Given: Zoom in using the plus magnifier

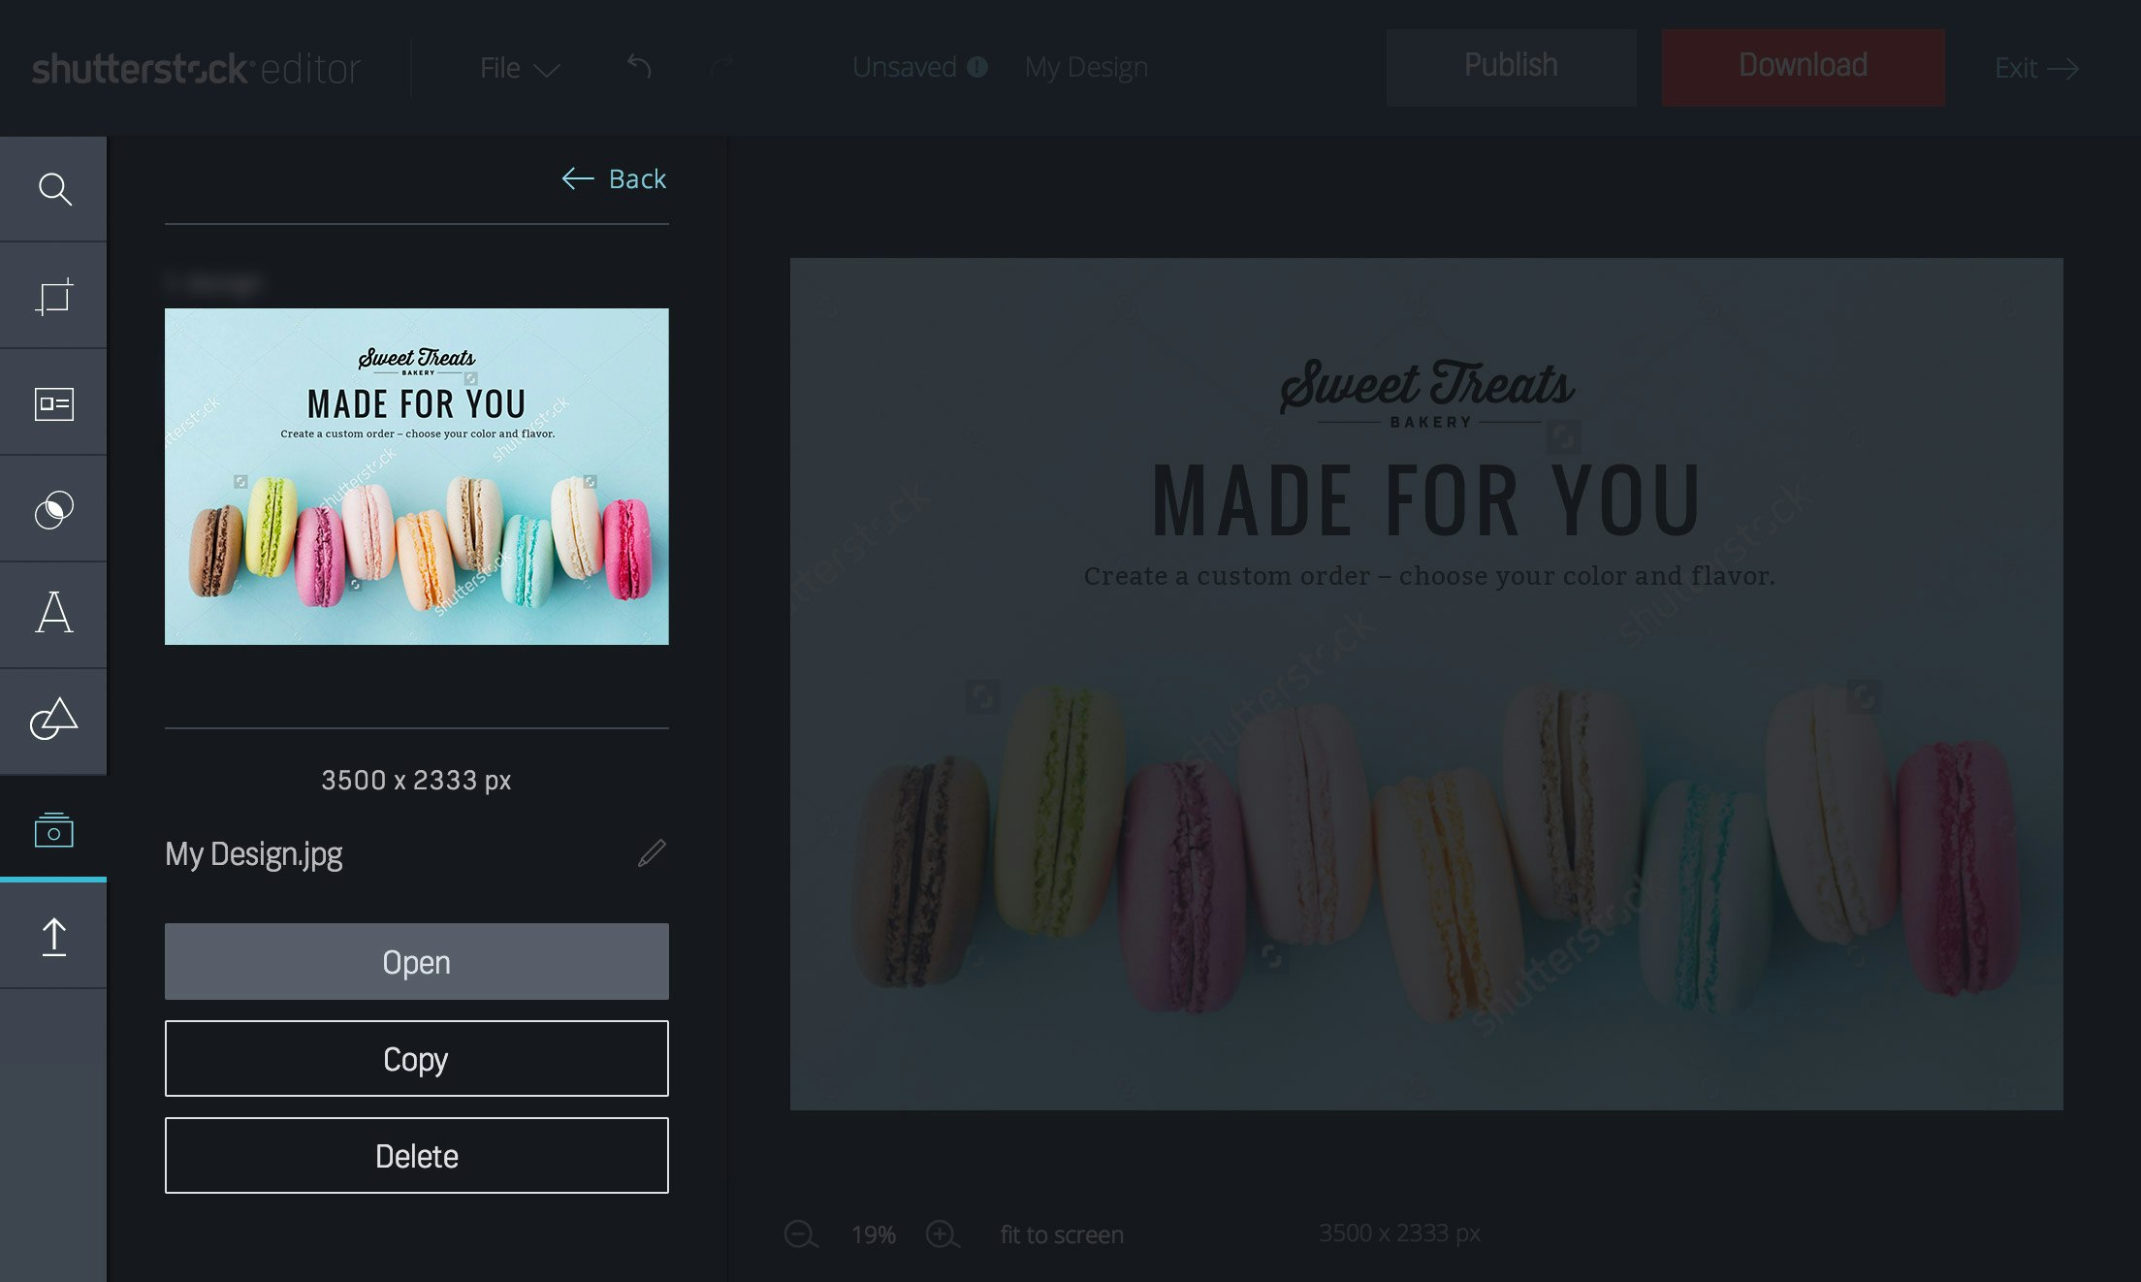Looking at the screenshot, I should 942,1234.
